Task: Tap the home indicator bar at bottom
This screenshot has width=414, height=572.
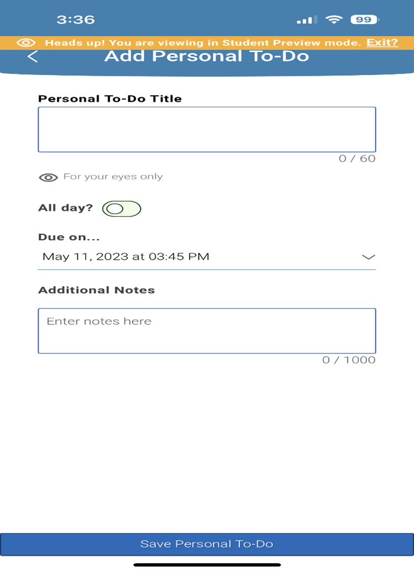Action: 207,564
